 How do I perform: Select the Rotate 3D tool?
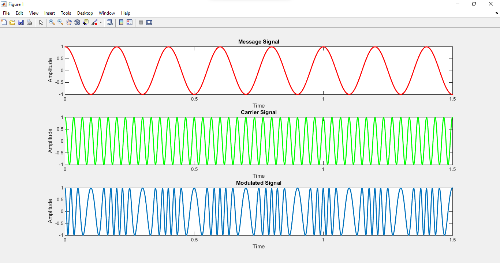[x=77, y=22]
